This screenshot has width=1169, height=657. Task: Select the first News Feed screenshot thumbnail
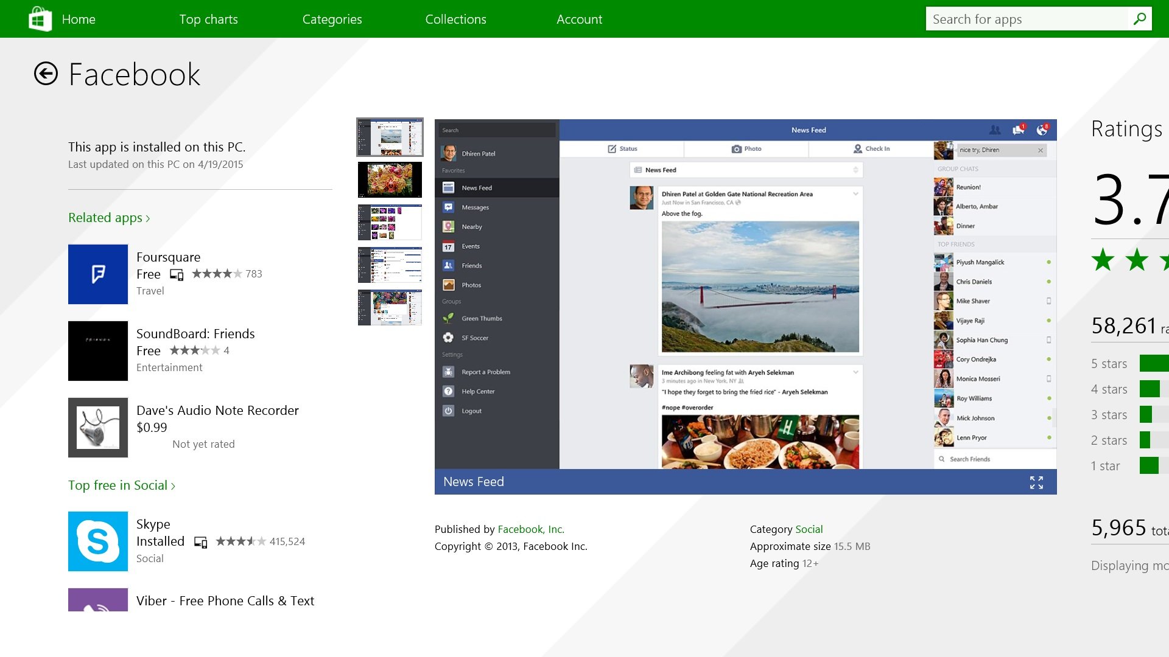tap(390, 137)
